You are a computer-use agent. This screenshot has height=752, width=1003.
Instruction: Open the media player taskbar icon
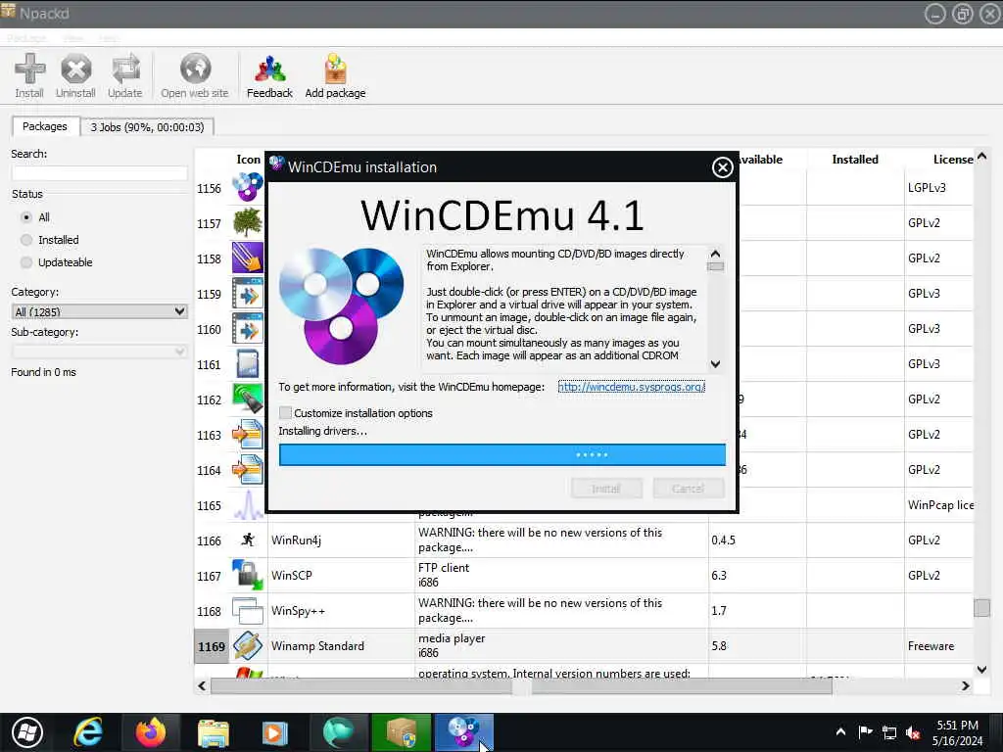(275, 732)
